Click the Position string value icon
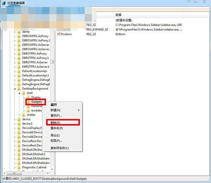The width and height of the screenshot is (211, 183). point(59,34)
